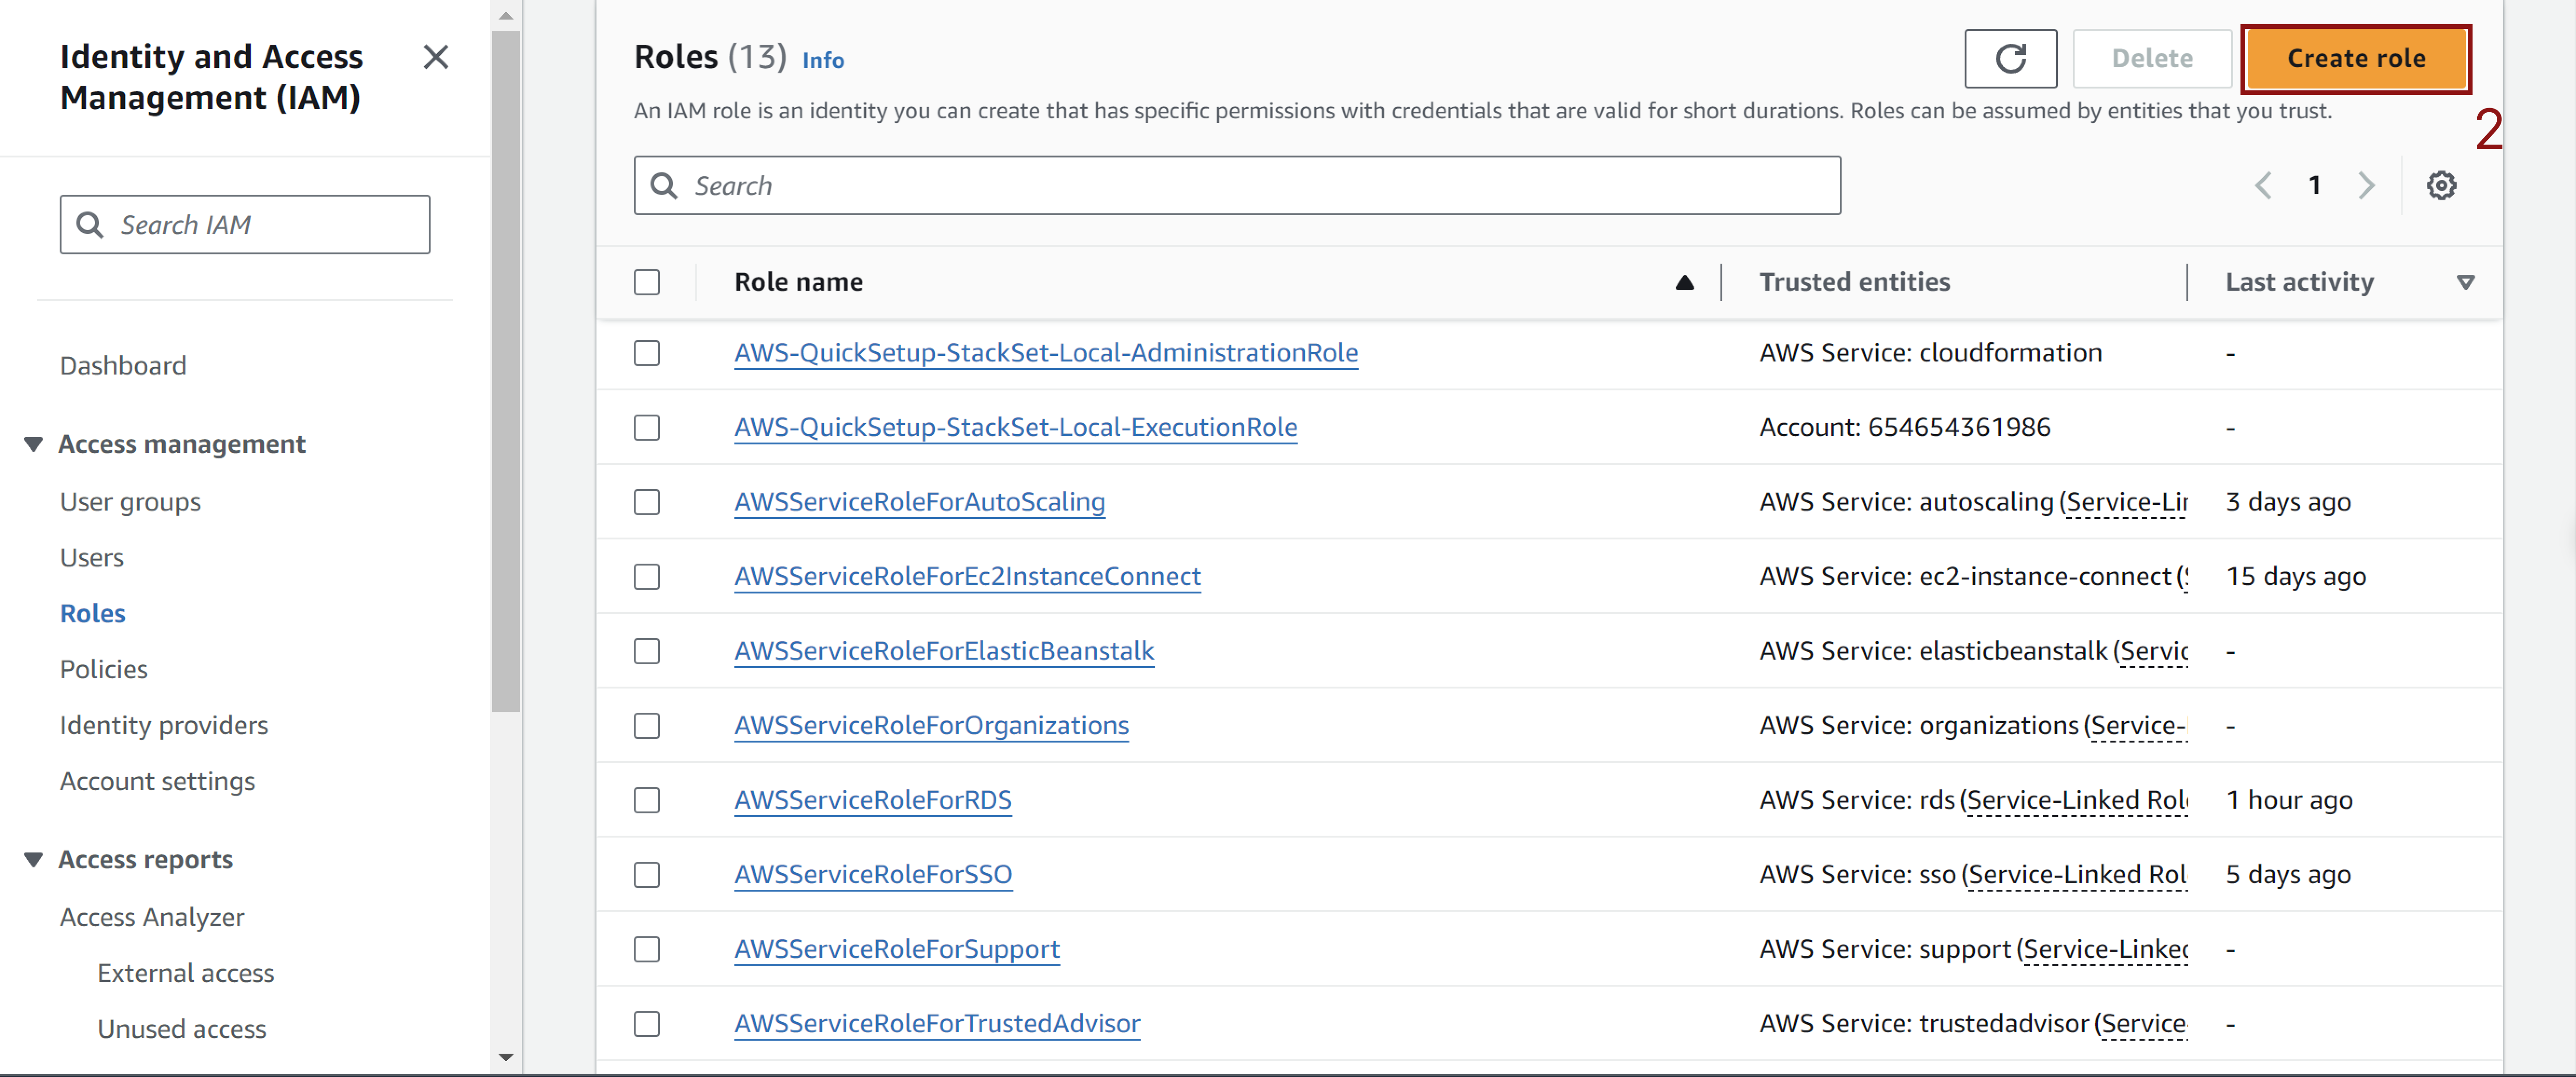
Task: Tick checkbox for AWSServiceRoleForTrustedAdvisor
Action: (647, 1024)
